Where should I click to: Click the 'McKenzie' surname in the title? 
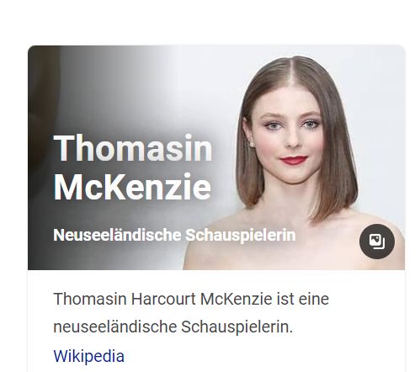click(x=132, y=187)
